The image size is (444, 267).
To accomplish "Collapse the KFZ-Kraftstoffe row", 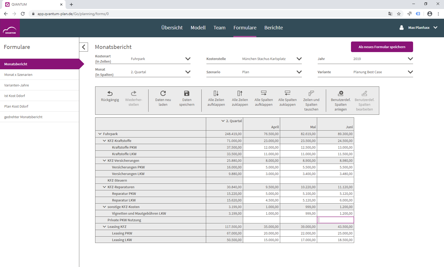I will (104, 141).
